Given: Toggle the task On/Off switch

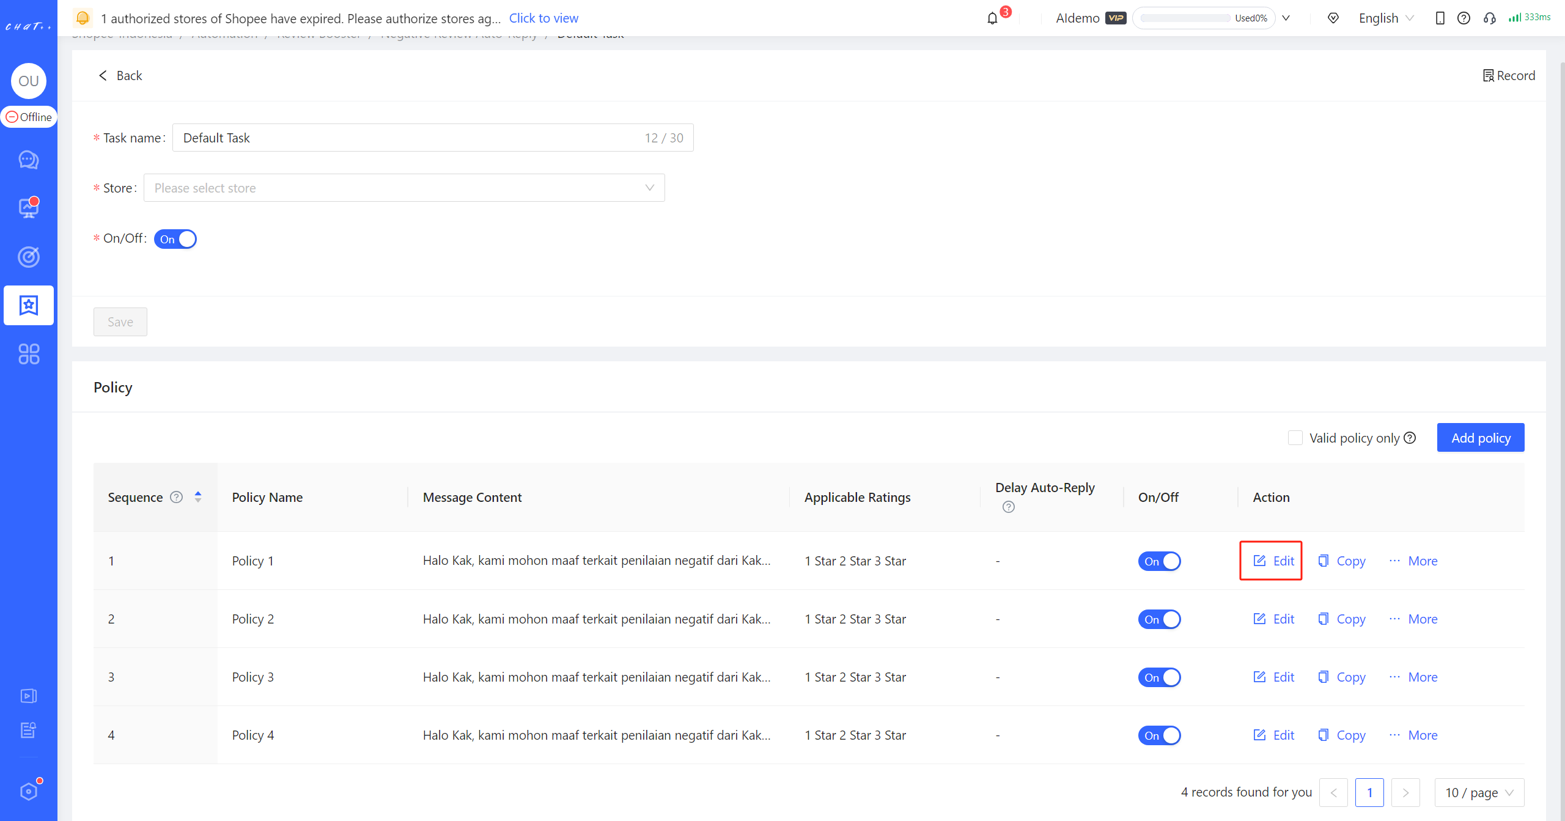Looking at the screenshot, I should click(x=175, y=239).
